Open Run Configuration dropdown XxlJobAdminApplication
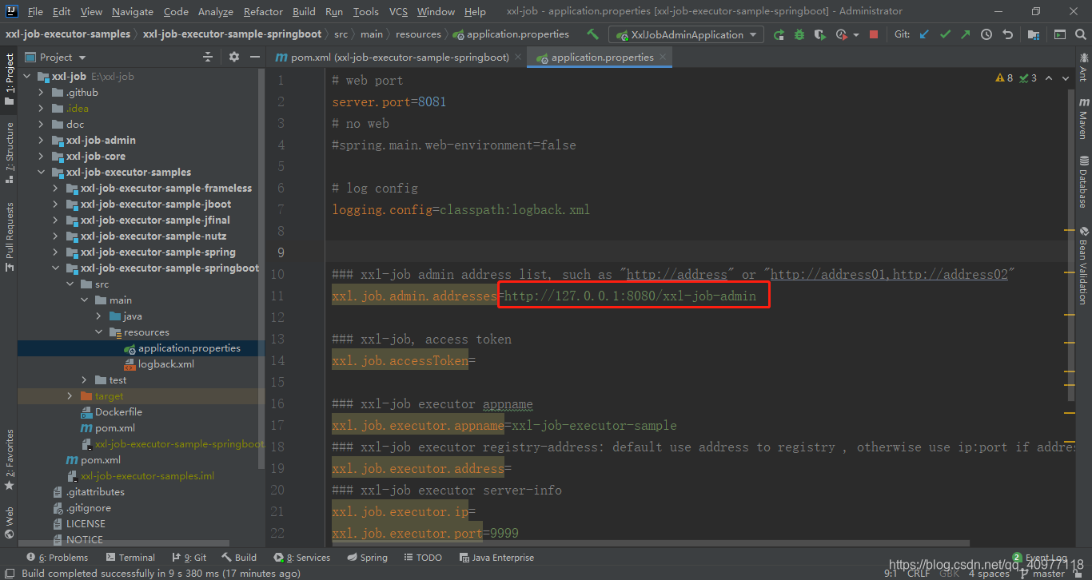 click(x=686, y=34)
